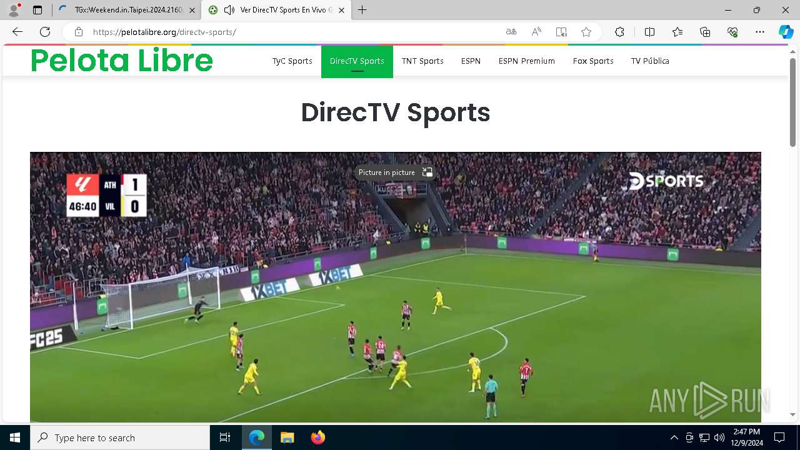
Task: Click the page vertical scrollbar thumb
Action: click(x=792, y=102)
